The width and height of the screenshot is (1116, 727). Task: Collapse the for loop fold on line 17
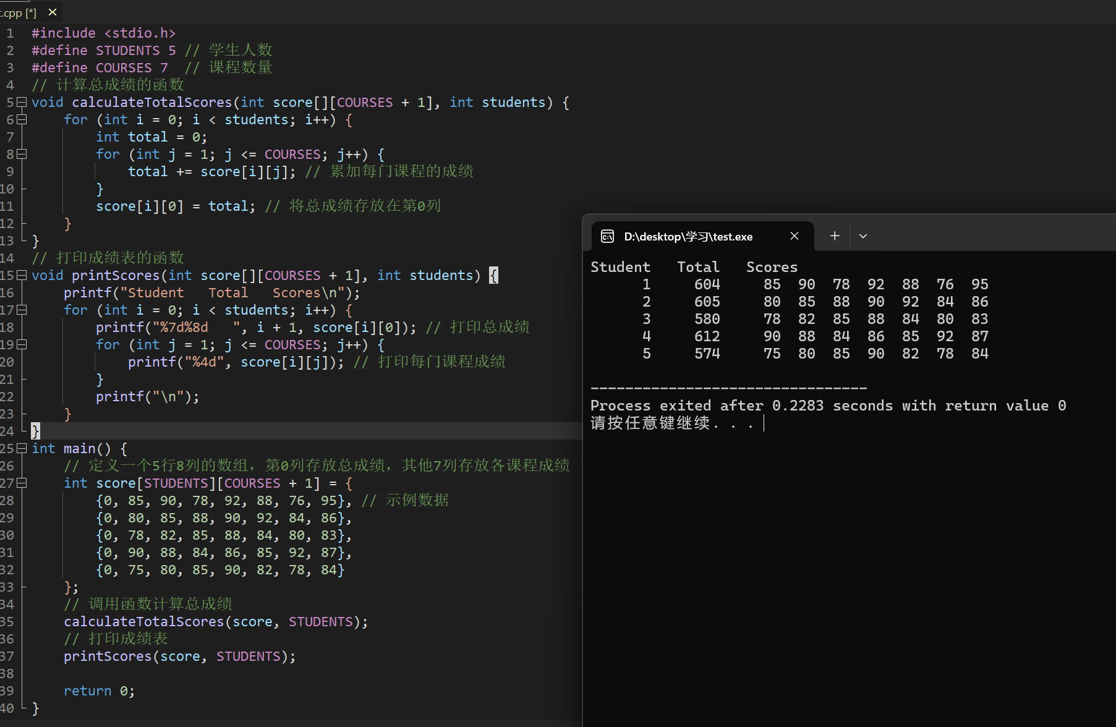22,310
